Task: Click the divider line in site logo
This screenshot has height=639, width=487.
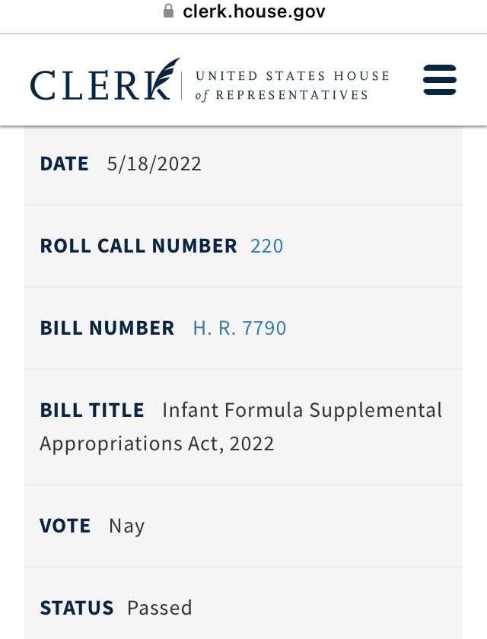Action: point(182,85)
